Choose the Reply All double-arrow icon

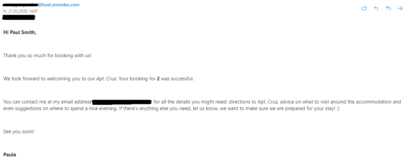point(388,8)
